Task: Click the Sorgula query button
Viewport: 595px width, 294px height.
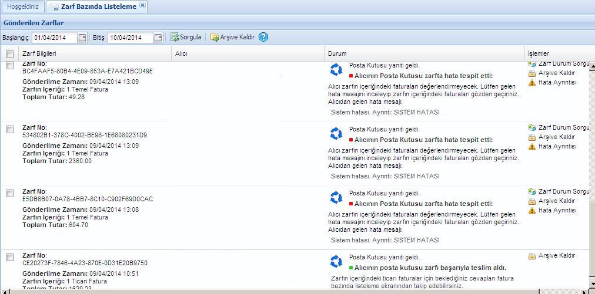Action: [x=186, y=37]
